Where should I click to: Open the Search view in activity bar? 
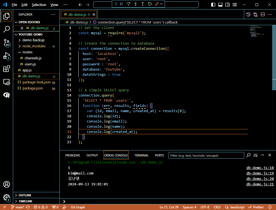point(7,29)
